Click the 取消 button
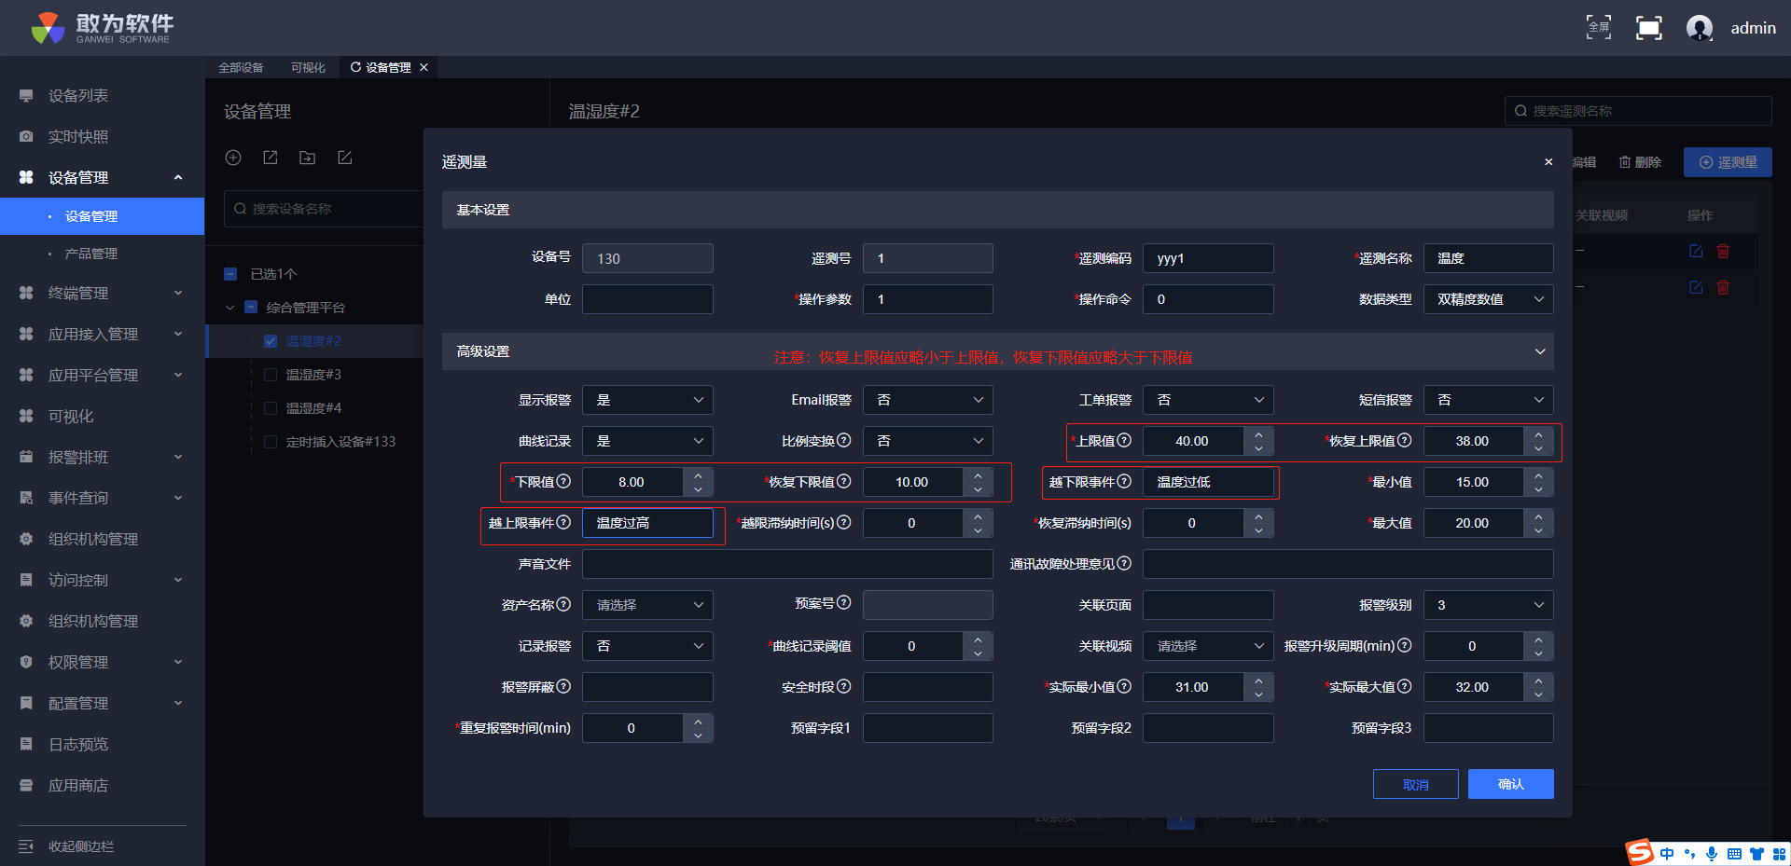 click(x=1415, y=784)
